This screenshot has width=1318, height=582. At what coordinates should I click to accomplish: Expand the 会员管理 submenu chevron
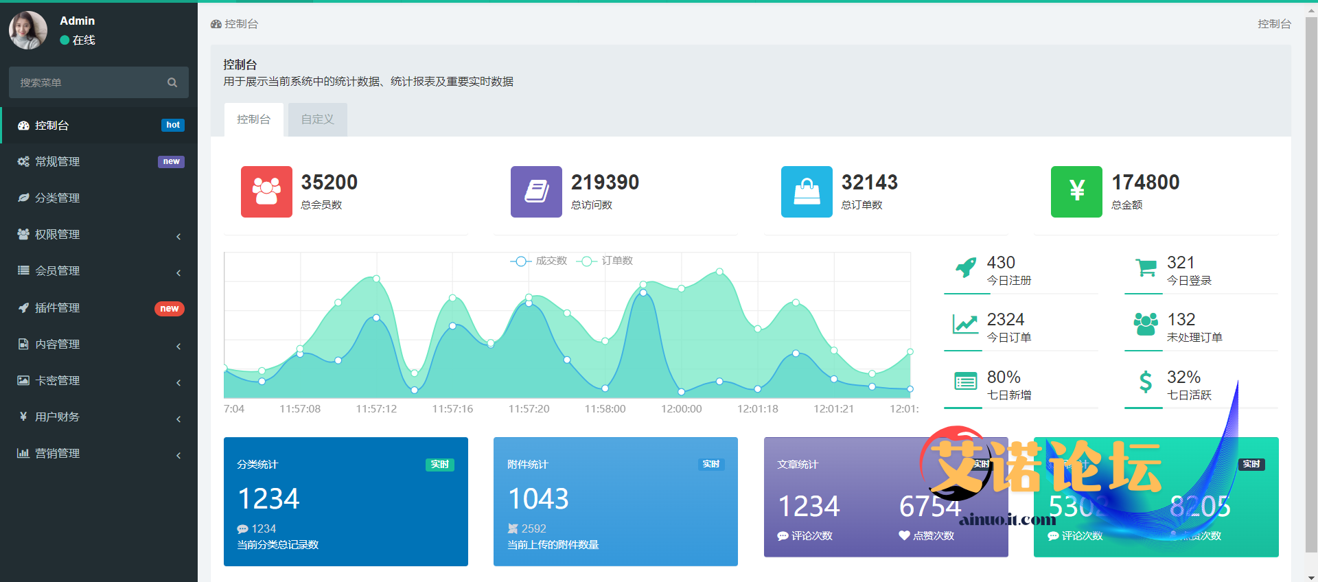(x=178, y=272)
